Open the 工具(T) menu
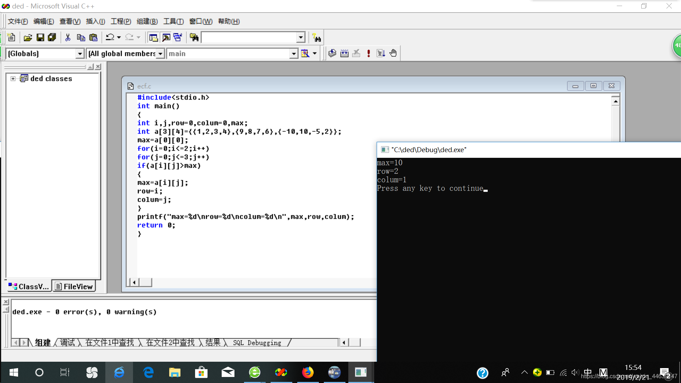681x383 pixels. 173,21
